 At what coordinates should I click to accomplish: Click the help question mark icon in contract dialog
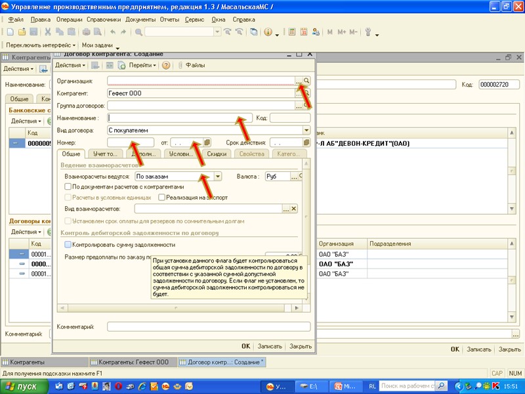coord(166,65)
